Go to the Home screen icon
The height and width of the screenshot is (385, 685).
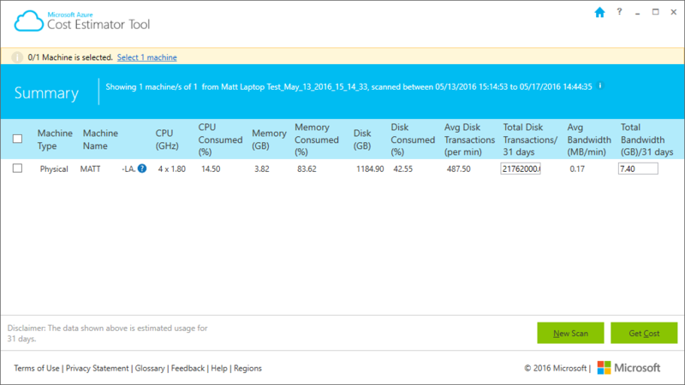(599, 12)
